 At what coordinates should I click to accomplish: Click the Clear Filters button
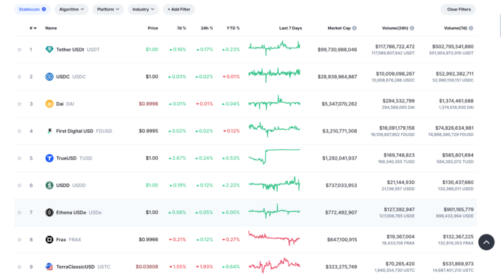pos(459,9)
